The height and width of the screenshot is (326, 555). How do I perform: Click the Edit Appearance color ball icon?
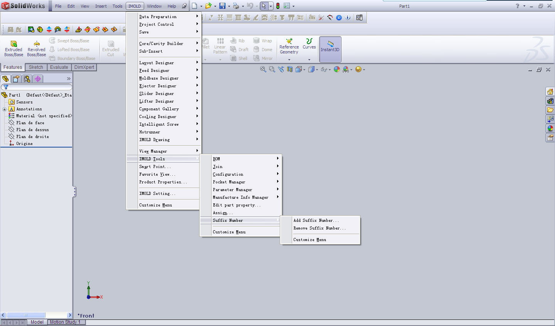coord(337,69)
